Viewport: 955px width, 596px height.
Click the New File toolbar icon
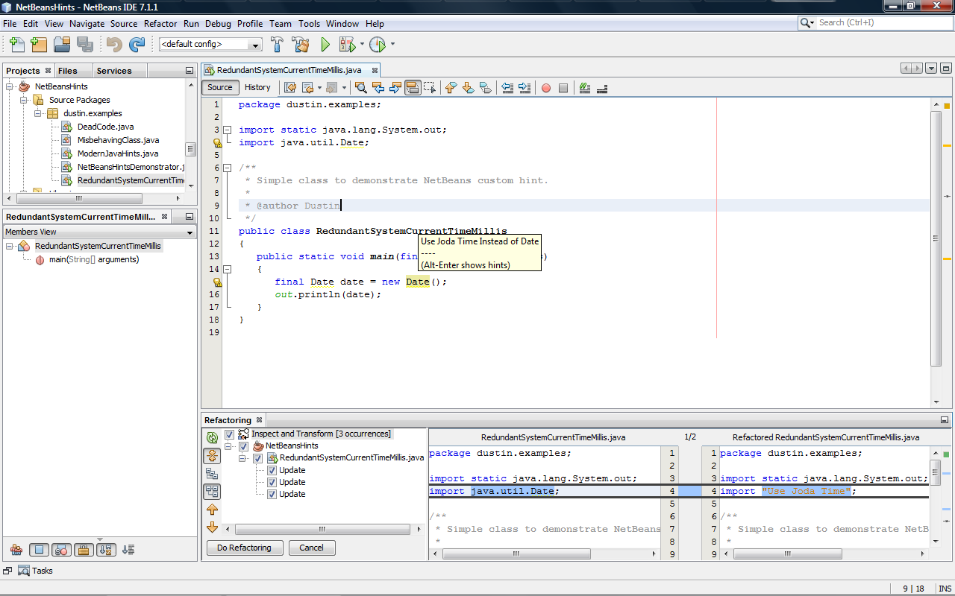[16, 45]
